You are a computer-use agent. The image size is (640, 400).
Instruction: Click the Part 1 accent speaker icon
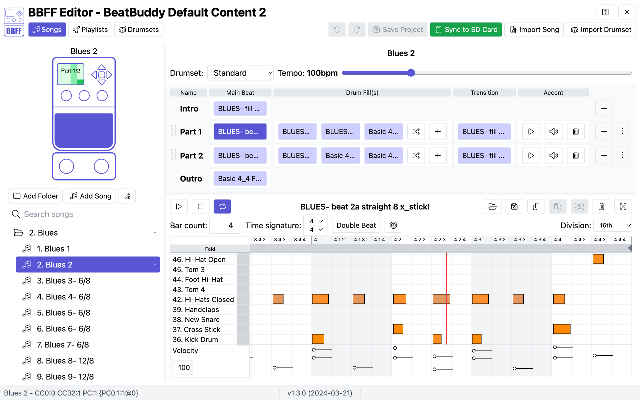tap(553, 131)
